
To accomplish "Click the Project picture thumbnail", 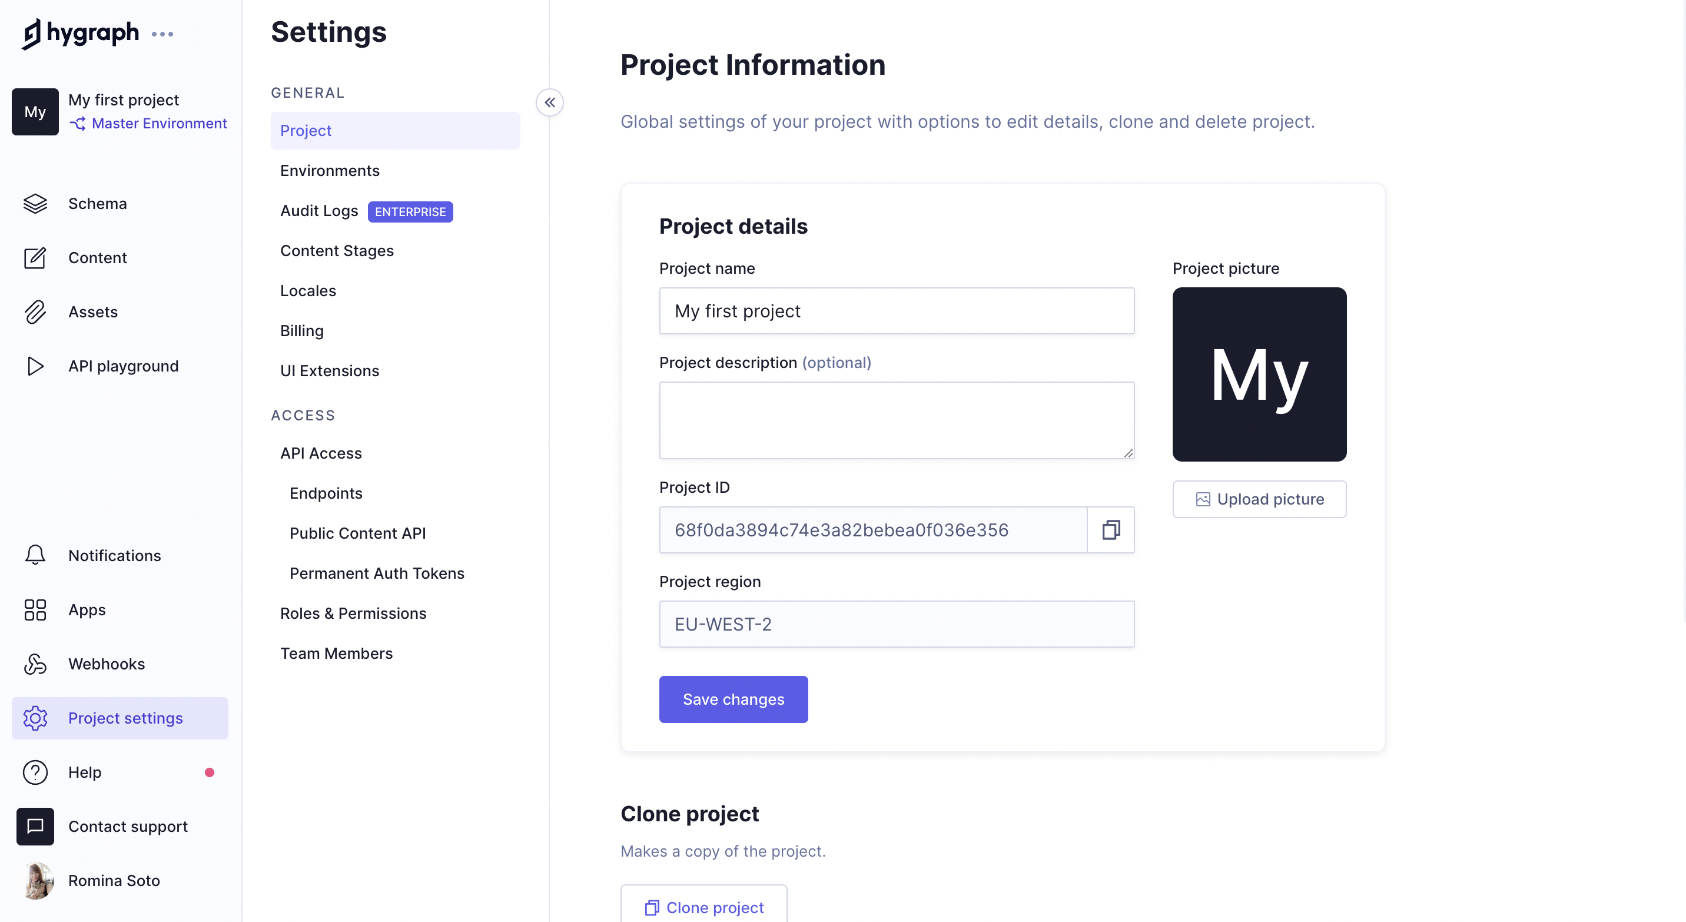I will point(1259,374).
